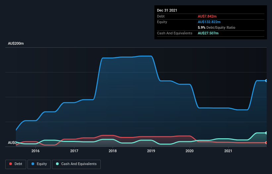Click Cash And Equivalents label in tooltip

coord(175,33)
